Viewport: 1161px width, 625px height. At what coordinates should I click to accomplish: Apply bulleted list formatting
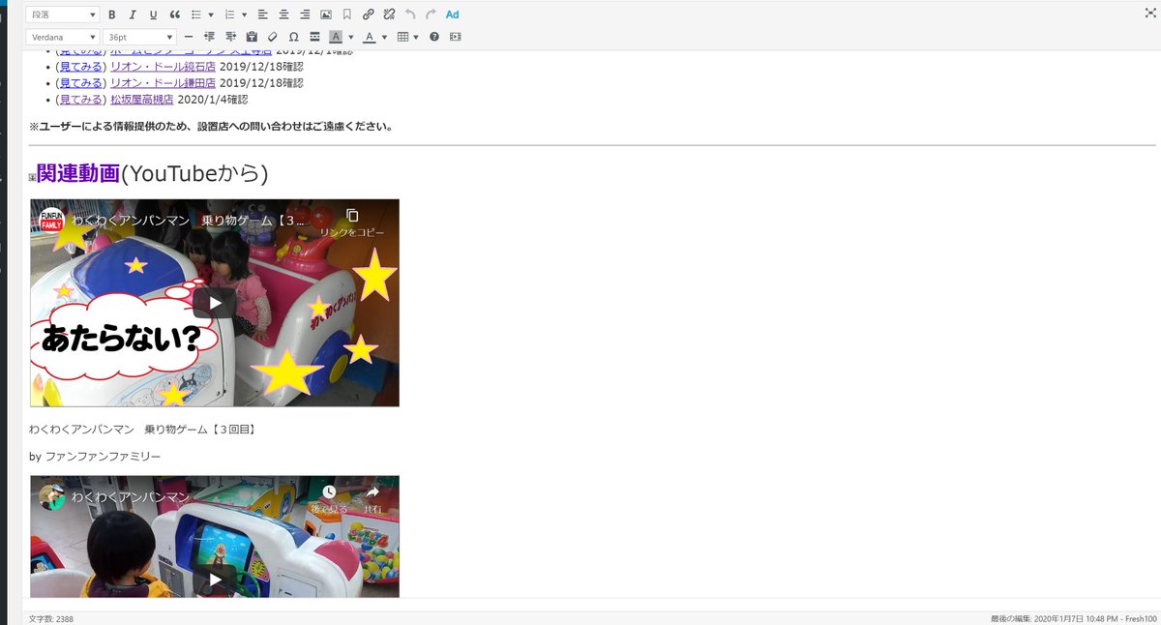pyautogui.click(x=196, y=15)
